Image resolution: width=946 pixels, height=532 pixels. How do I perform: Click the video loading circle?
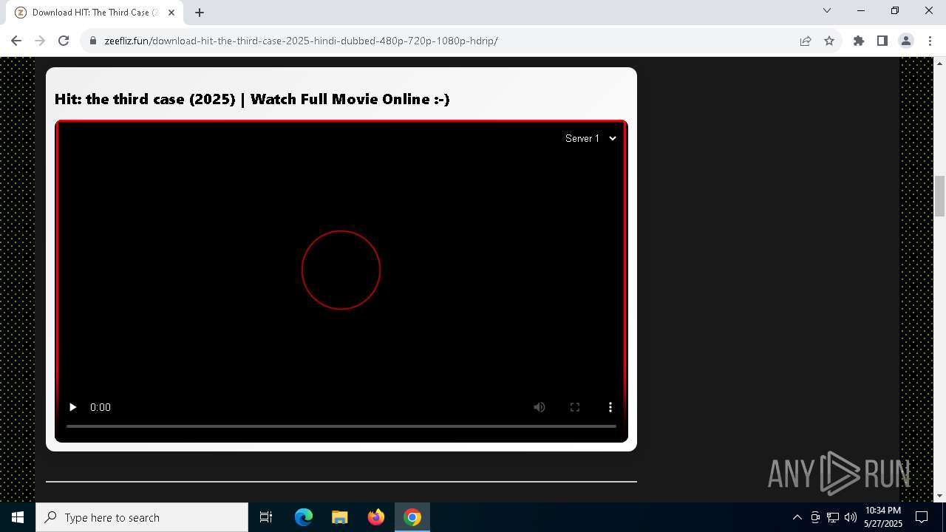[341, 270]
